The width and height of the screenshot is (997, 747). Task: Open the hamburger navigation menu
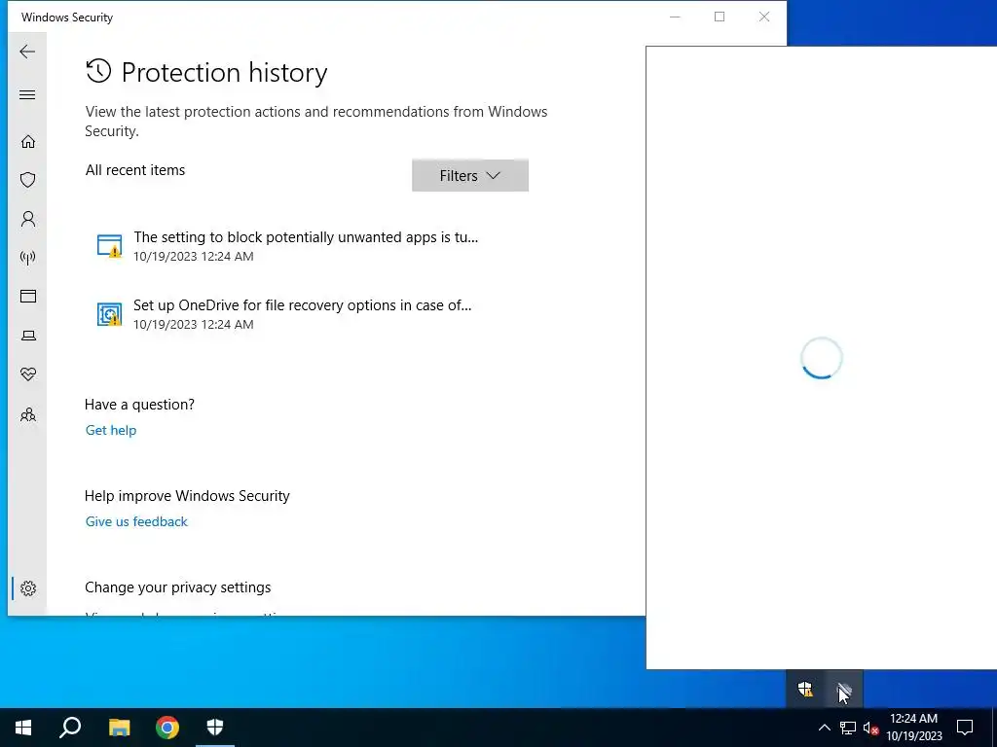(27, 94)
